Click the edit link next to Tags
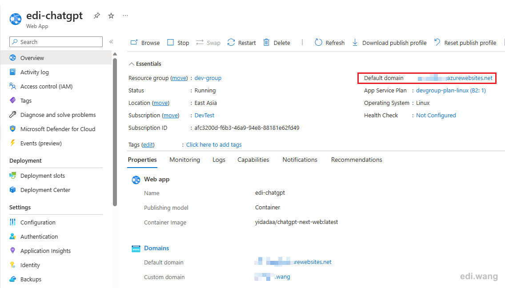The image size is (505, 288). coord(148,144)
